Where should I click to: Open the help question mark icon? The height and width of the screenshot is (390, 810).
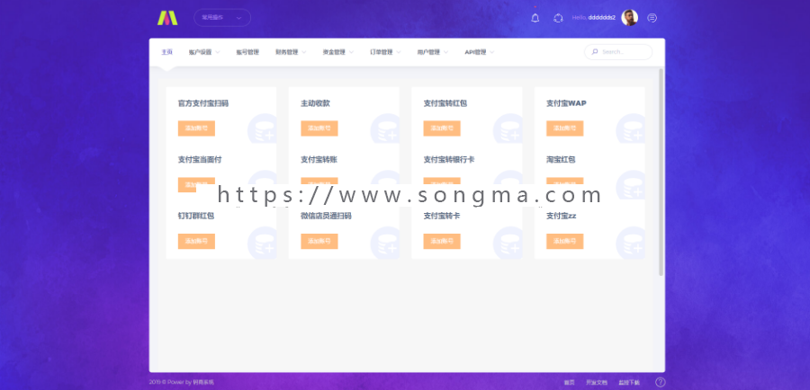[x=660, y=382]
